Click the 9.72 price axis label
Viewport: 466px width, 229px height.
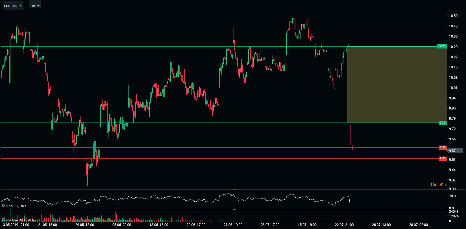click(452, 129)
